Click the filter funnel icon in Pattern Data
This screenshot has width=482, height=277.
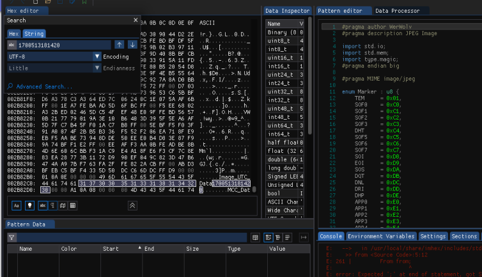(12, 237)
